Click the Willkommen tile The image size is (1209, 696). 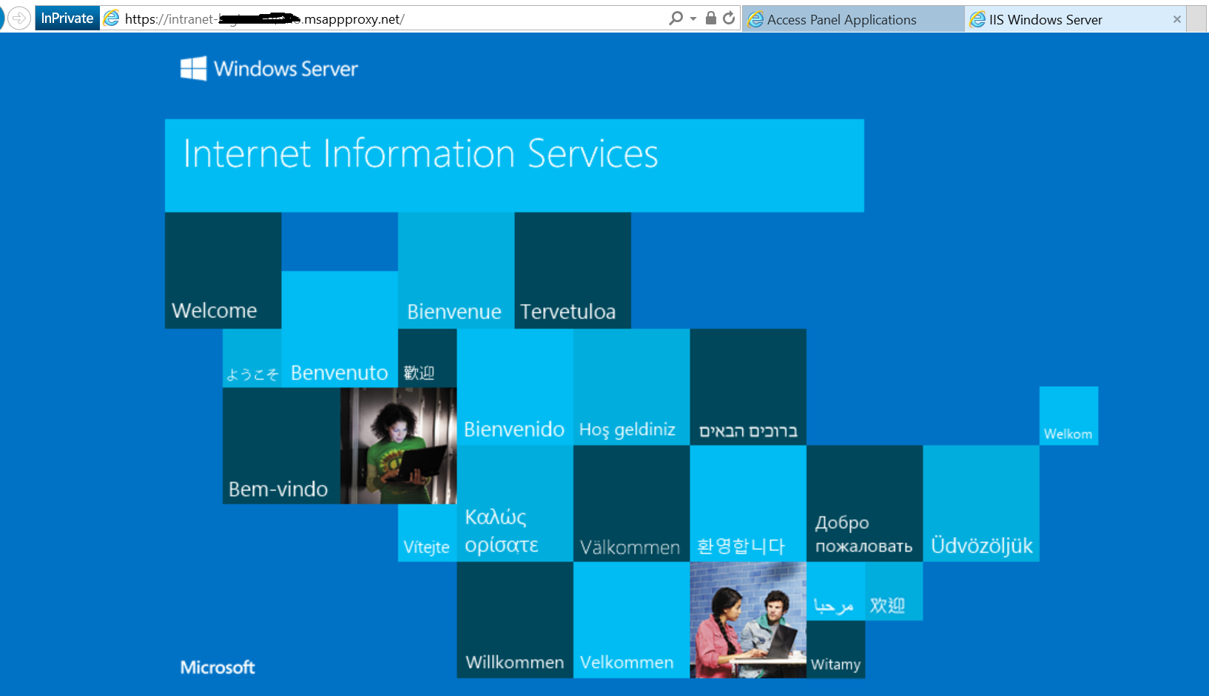[x=515, y=620]
